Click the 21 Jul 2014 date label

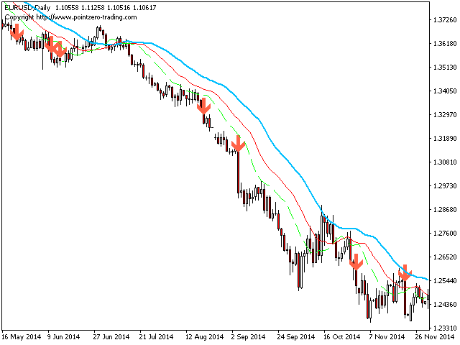pyautogui.click(x=156, y=336)
